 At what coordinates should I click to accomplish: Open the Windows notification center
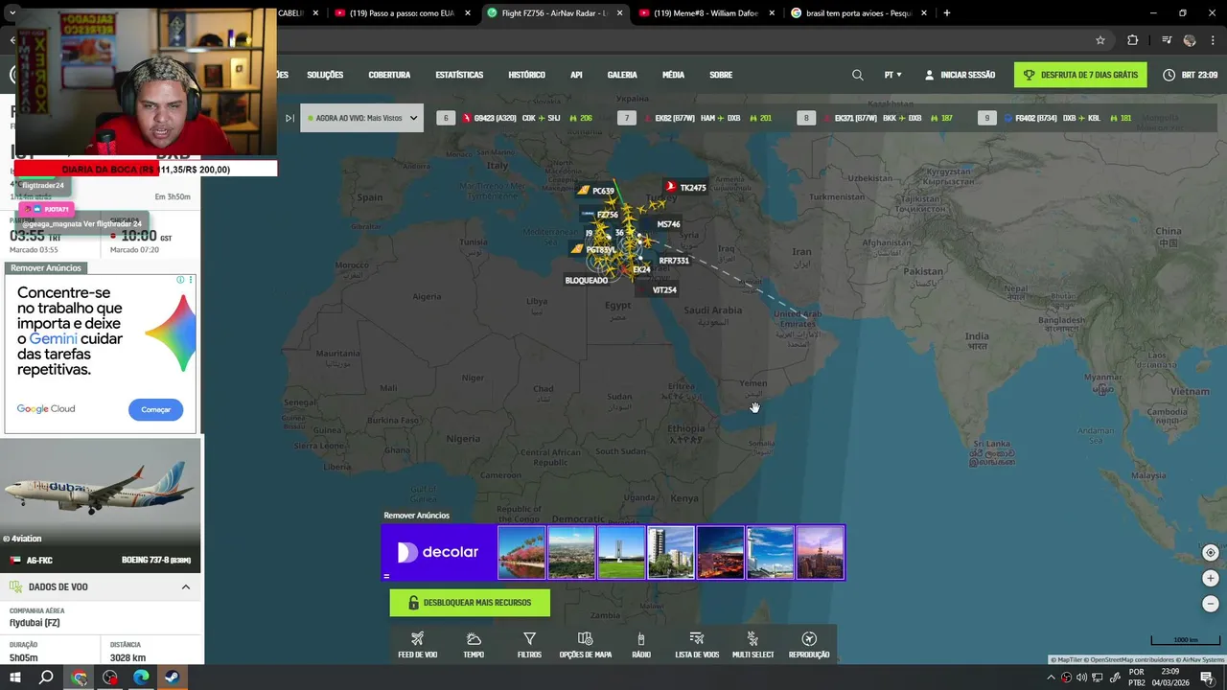(x=1207, y=678)
